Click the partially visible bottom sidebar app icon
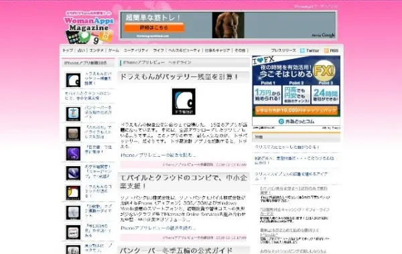 click(x=73, y=249)
